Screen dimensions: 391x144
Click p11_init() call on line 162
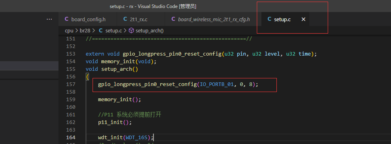115,122
